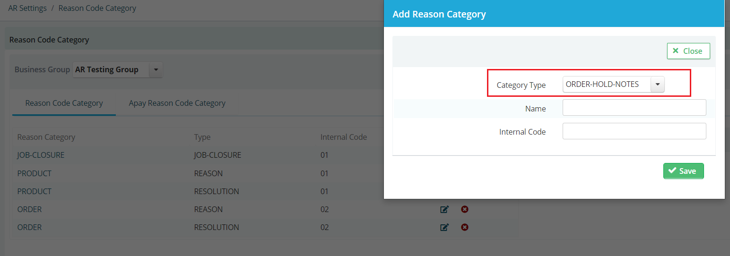Image resolution: width=730 pixels, height=256 pixels.
Task: Open PRODUCT category with RESOLUTION type
Action: (x=35, y=191)
